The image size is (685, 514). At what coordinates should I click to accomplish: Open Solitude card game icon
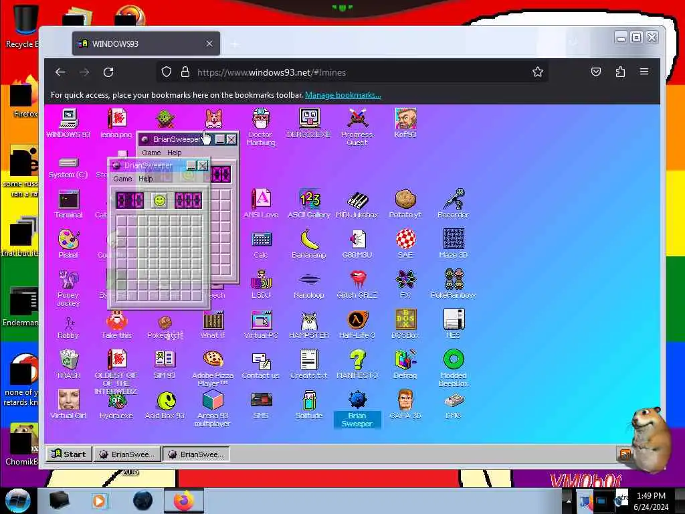click(309, 405)
